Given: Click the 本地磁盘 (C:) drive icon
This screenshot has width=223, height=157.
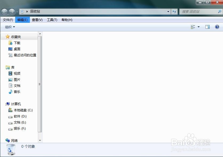Looking at the screenshot, I should pyautogui.click(x=10, y=110).
